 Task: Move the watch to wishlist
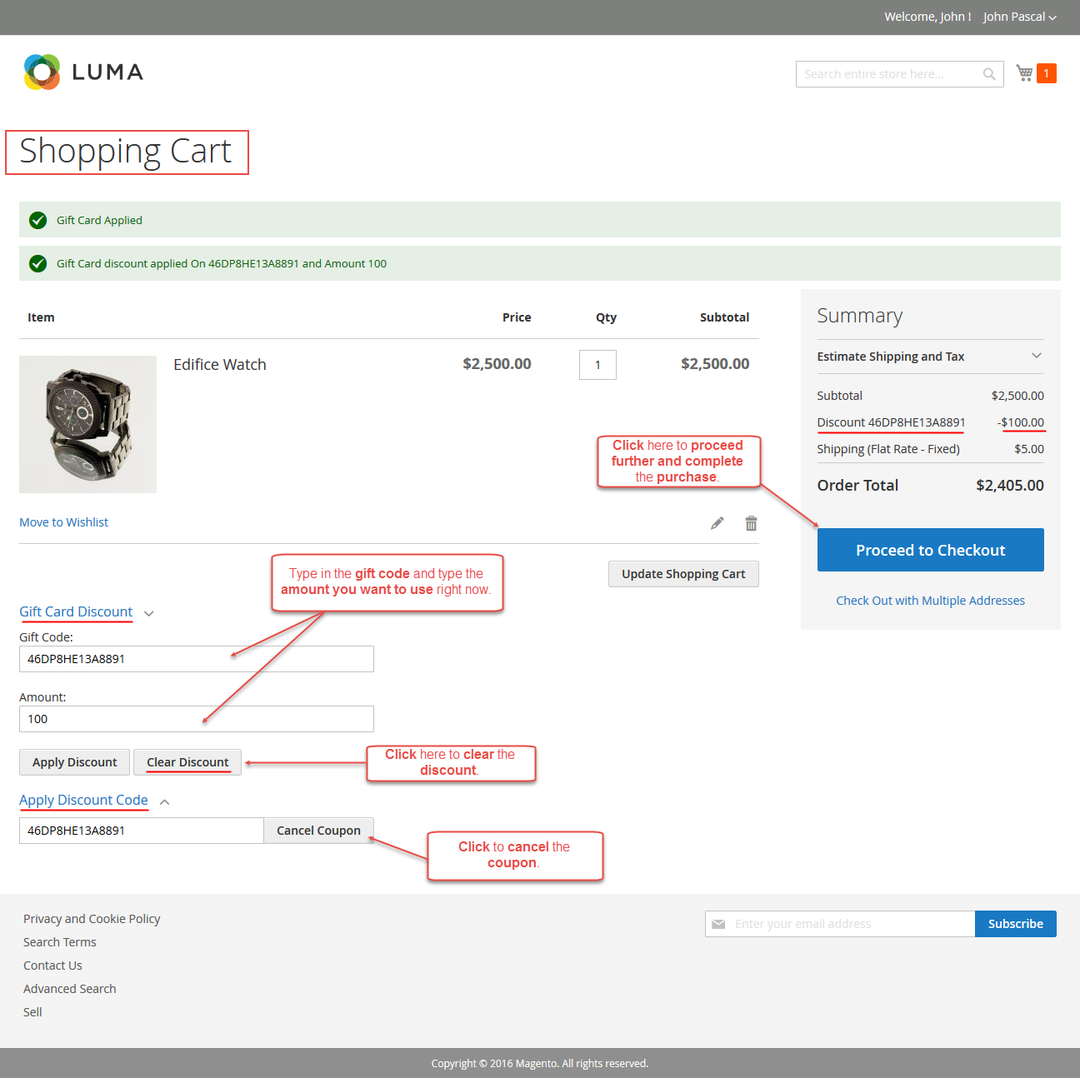(63, 522)
